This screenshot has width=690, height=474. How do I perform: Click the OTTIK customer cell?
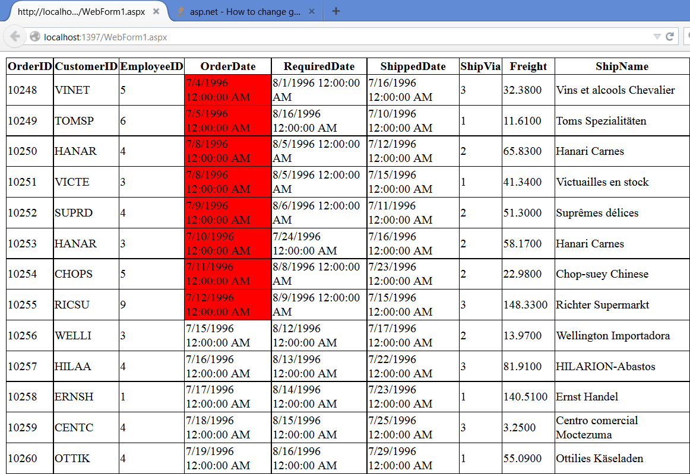click(86, 458)
